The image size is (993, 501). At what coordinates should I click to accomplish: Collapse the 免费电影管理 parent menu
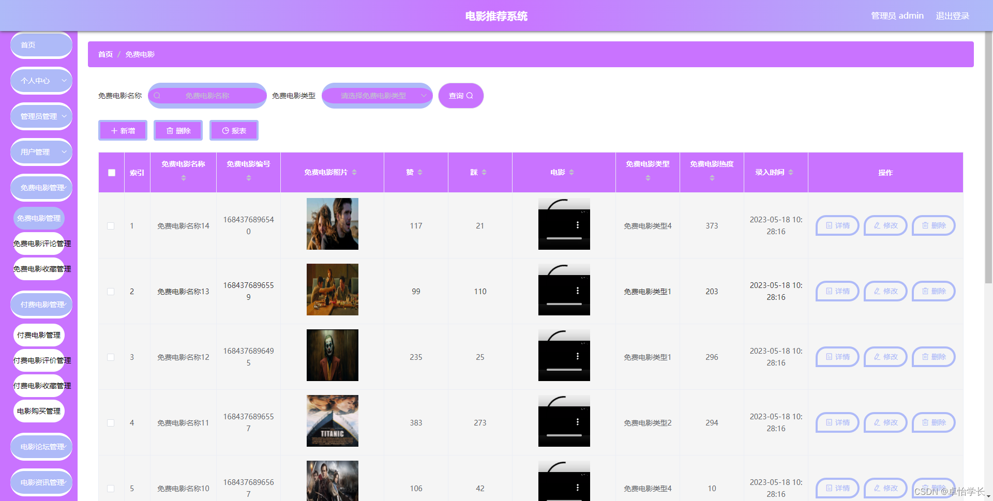click(41, 188)
